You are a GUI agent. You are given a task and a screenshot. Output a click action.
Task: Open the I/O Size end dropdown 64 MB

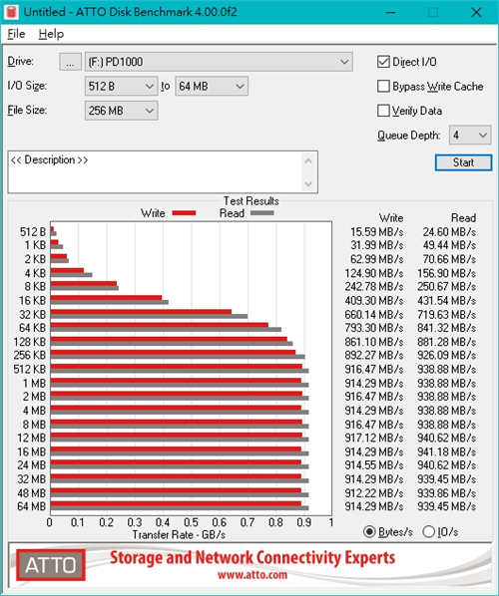click(212, 87)
